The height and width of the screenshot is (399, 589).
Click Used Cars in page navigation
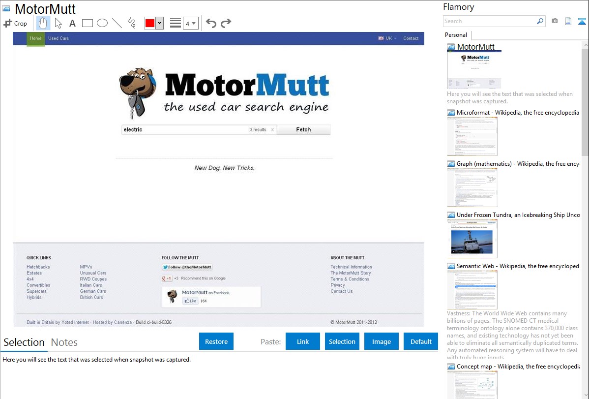coord(59,38)
